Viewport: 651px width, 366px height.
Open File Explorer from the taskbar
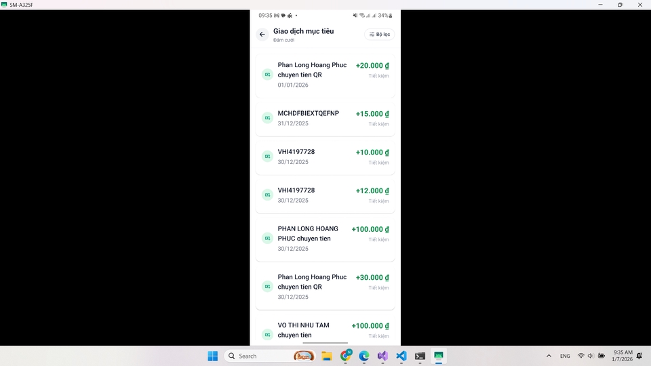coord(326,356)
